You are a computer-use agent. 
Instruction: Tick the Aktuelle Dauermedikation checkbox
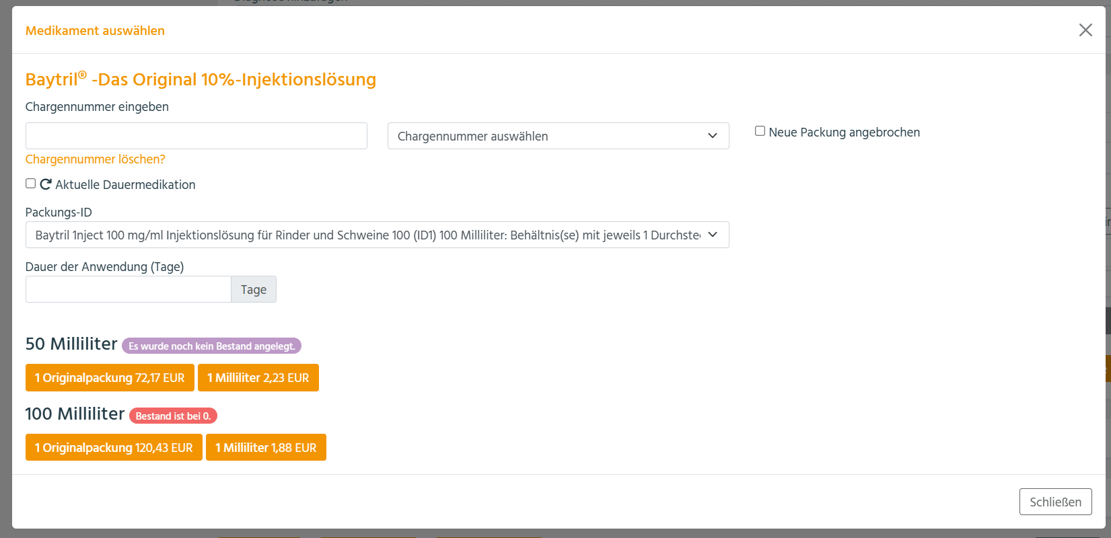point(31,184)
